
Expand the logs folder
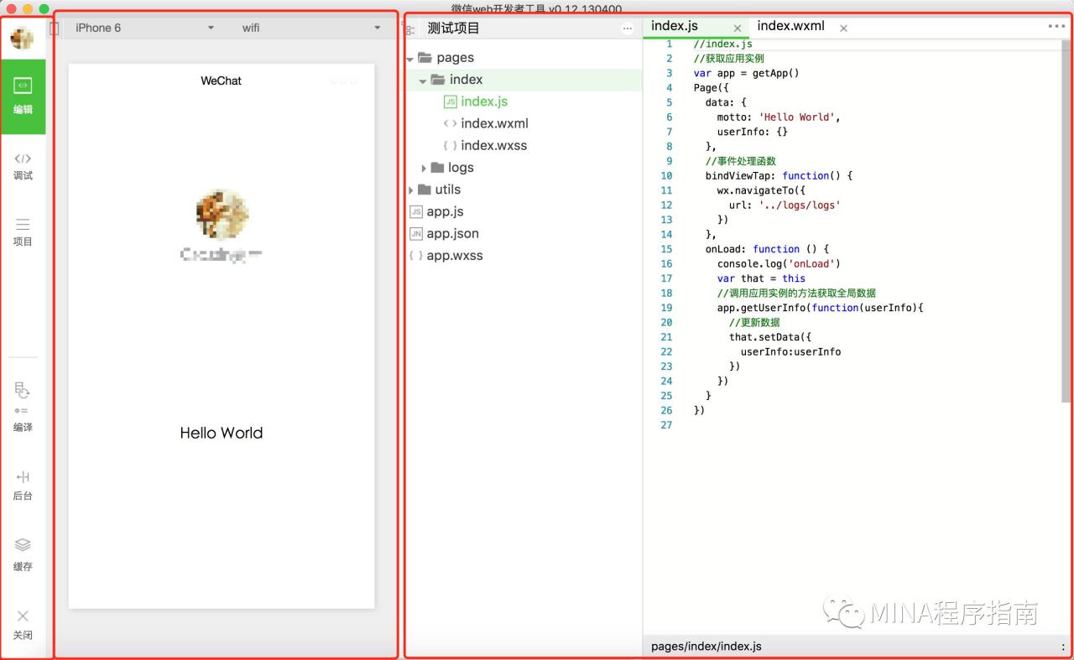click(424, 168)
